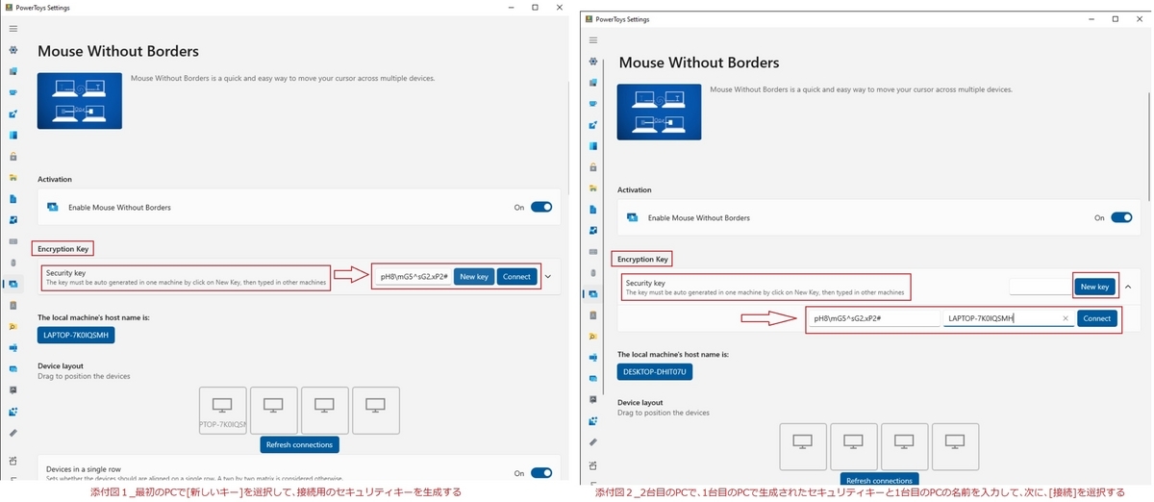Click New key button in left window

coord(474,276)
